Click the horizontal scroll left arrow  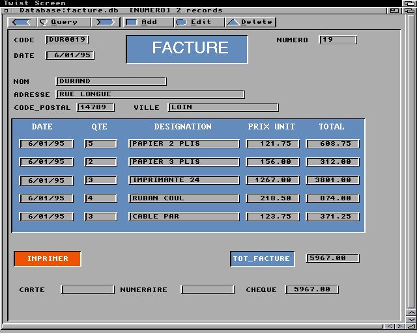click(x=390, y=326)
